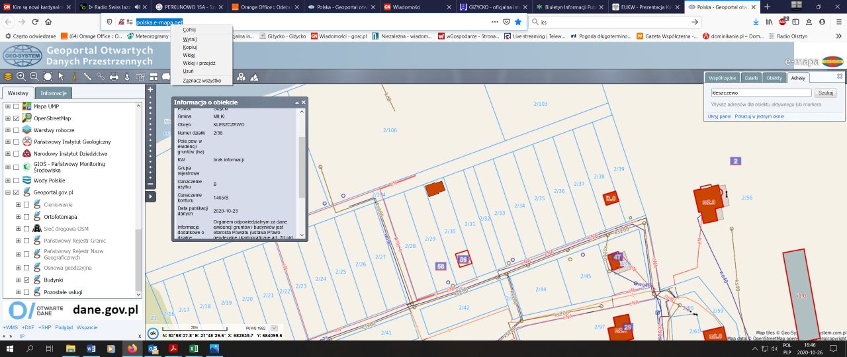Click the 'Ukryj panel' link
The image size is (847, 357).
(719, 116)
